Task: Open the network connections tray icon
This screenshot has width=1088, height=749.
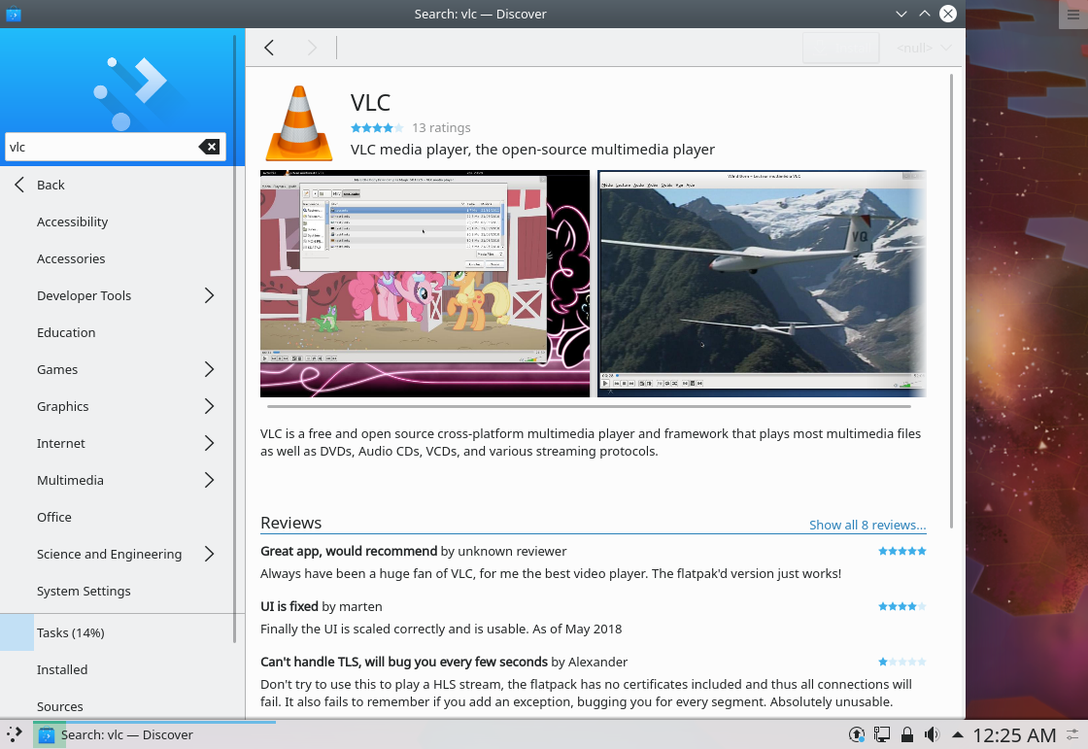Action: 881,734
